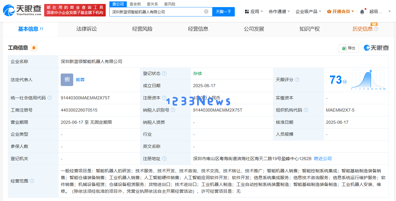Click the help icon next to 经营范围
The height and width of the screenshot is (201, 396).
[x=32, y=181]
